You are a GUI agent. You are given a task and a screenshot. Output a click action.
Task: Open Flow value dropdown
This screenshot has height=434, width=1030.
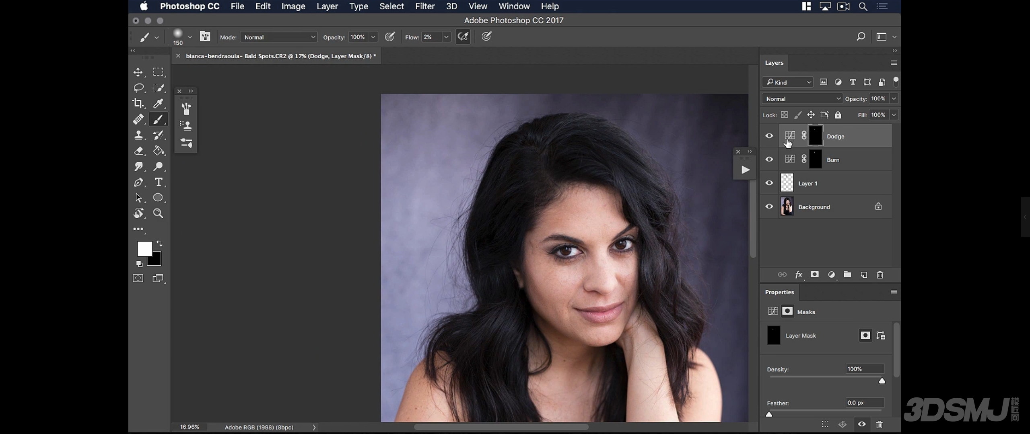[x=446, y=37]
